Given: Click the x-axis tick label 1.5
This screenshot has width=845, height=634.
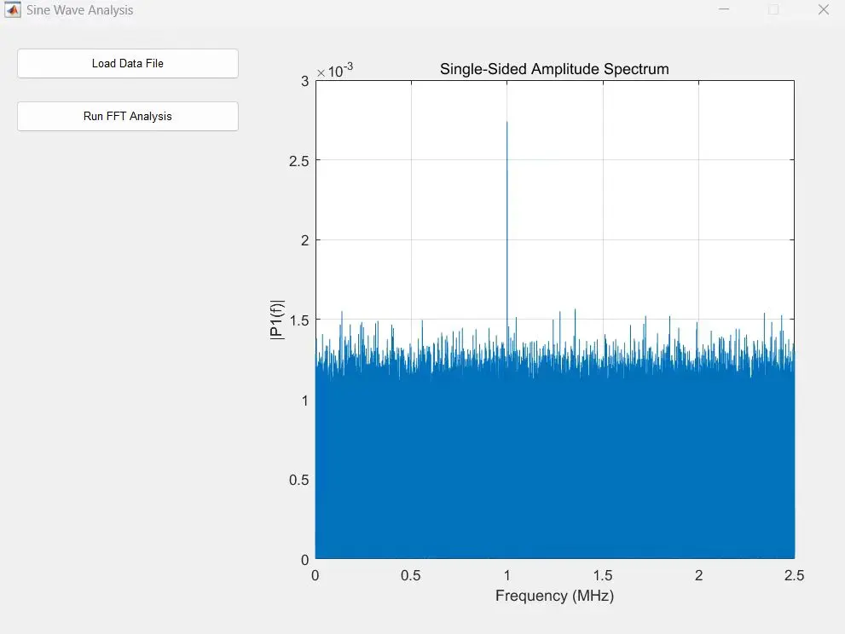Looking at the screenshot, I should click(x=603, y=575).
